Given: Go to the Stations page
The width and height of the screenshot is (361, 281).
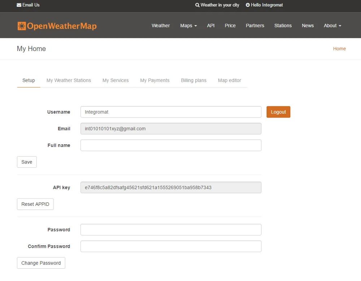Looking at the screenshot, I should pyautogui.click(x=283, y=26).
